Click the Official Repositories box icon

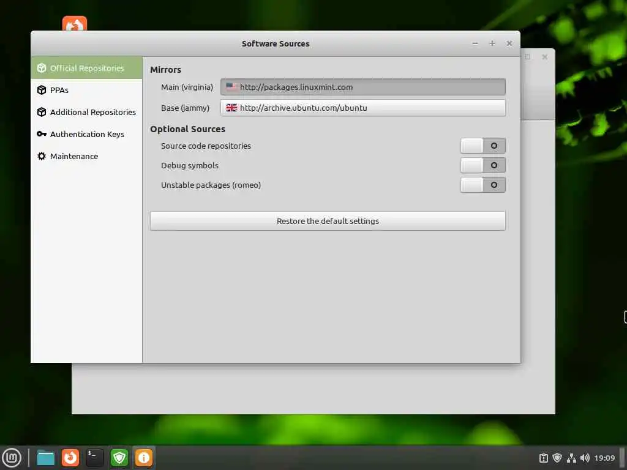(42, 68)
